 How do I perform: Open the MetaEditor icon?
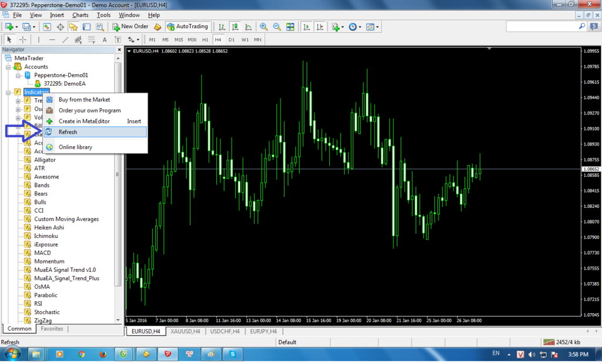(158, 27)
